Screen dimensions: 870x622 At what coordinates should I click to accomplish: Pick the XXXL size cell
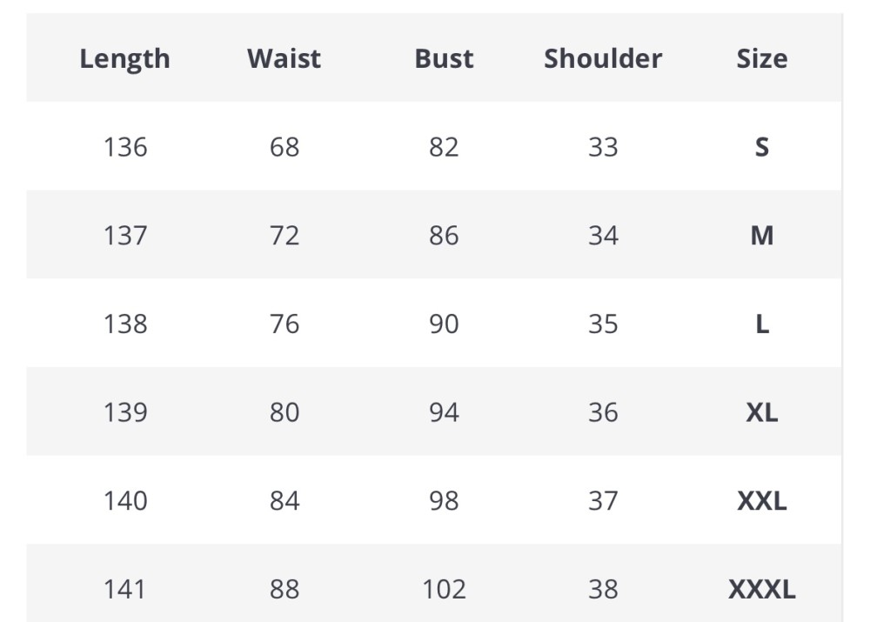761,590
